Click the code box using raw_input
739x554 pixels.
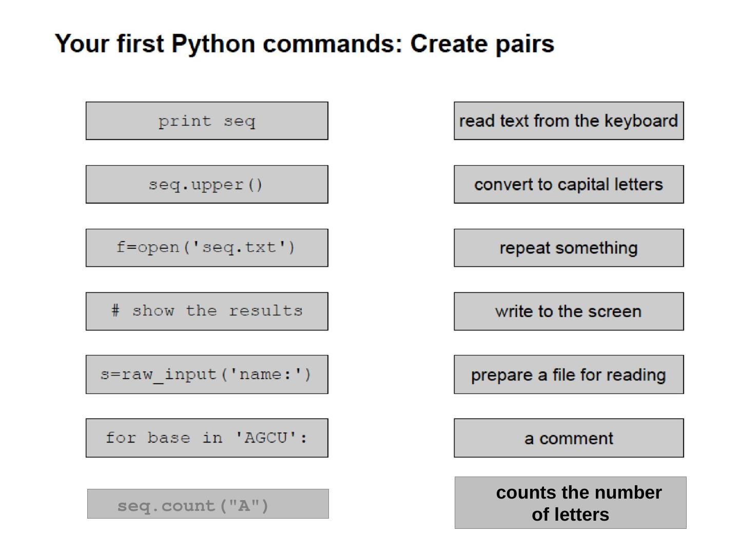pyautogui.click(x=207, y=374)
